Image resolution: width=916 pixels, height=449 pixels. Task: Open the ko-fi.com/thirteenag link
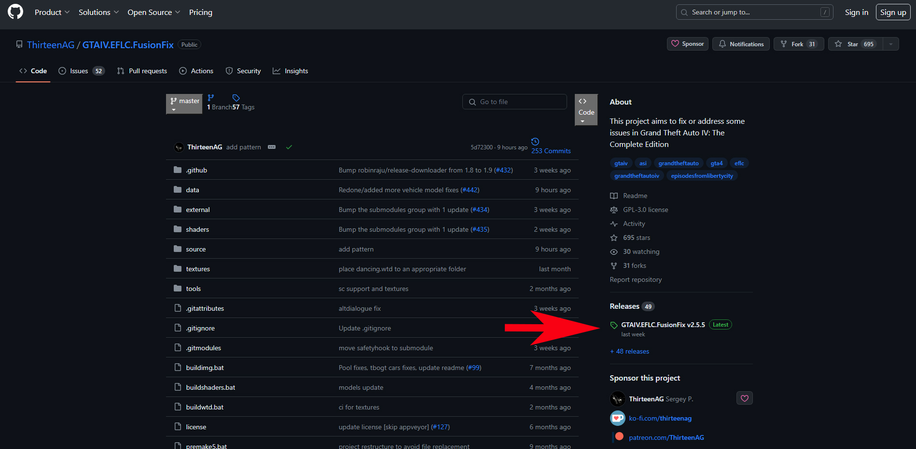pos(660,418)
